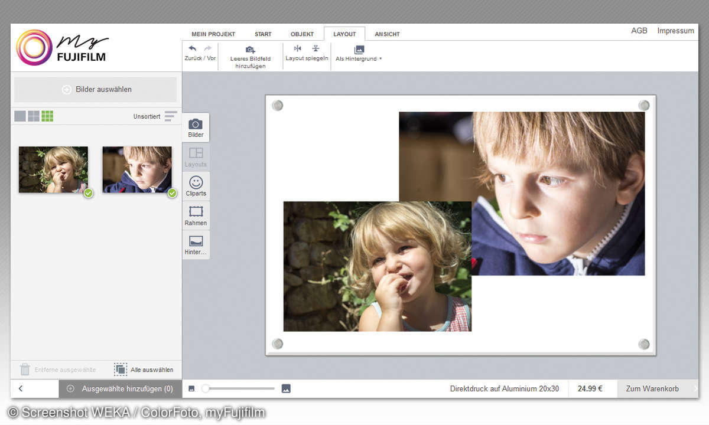Click Bilder auswählen button
This screenshot has width=709, height=425.
pyautogui.click(x=95, y=89)
